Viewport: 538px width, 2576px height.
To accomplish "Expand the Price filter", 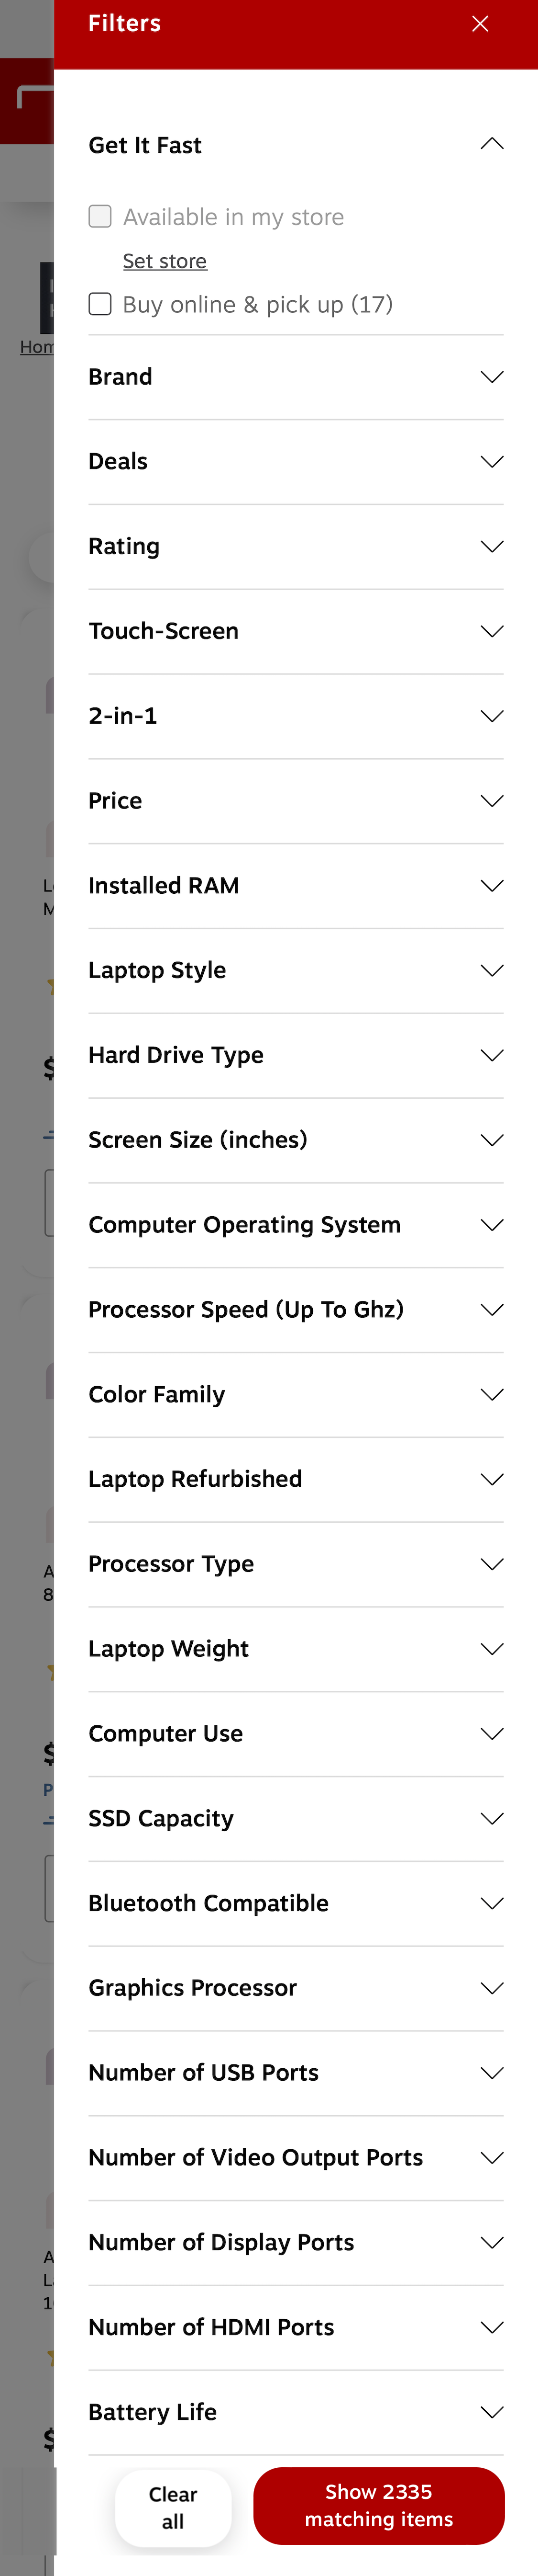I will pyautogui.click(x=491, y=800).
